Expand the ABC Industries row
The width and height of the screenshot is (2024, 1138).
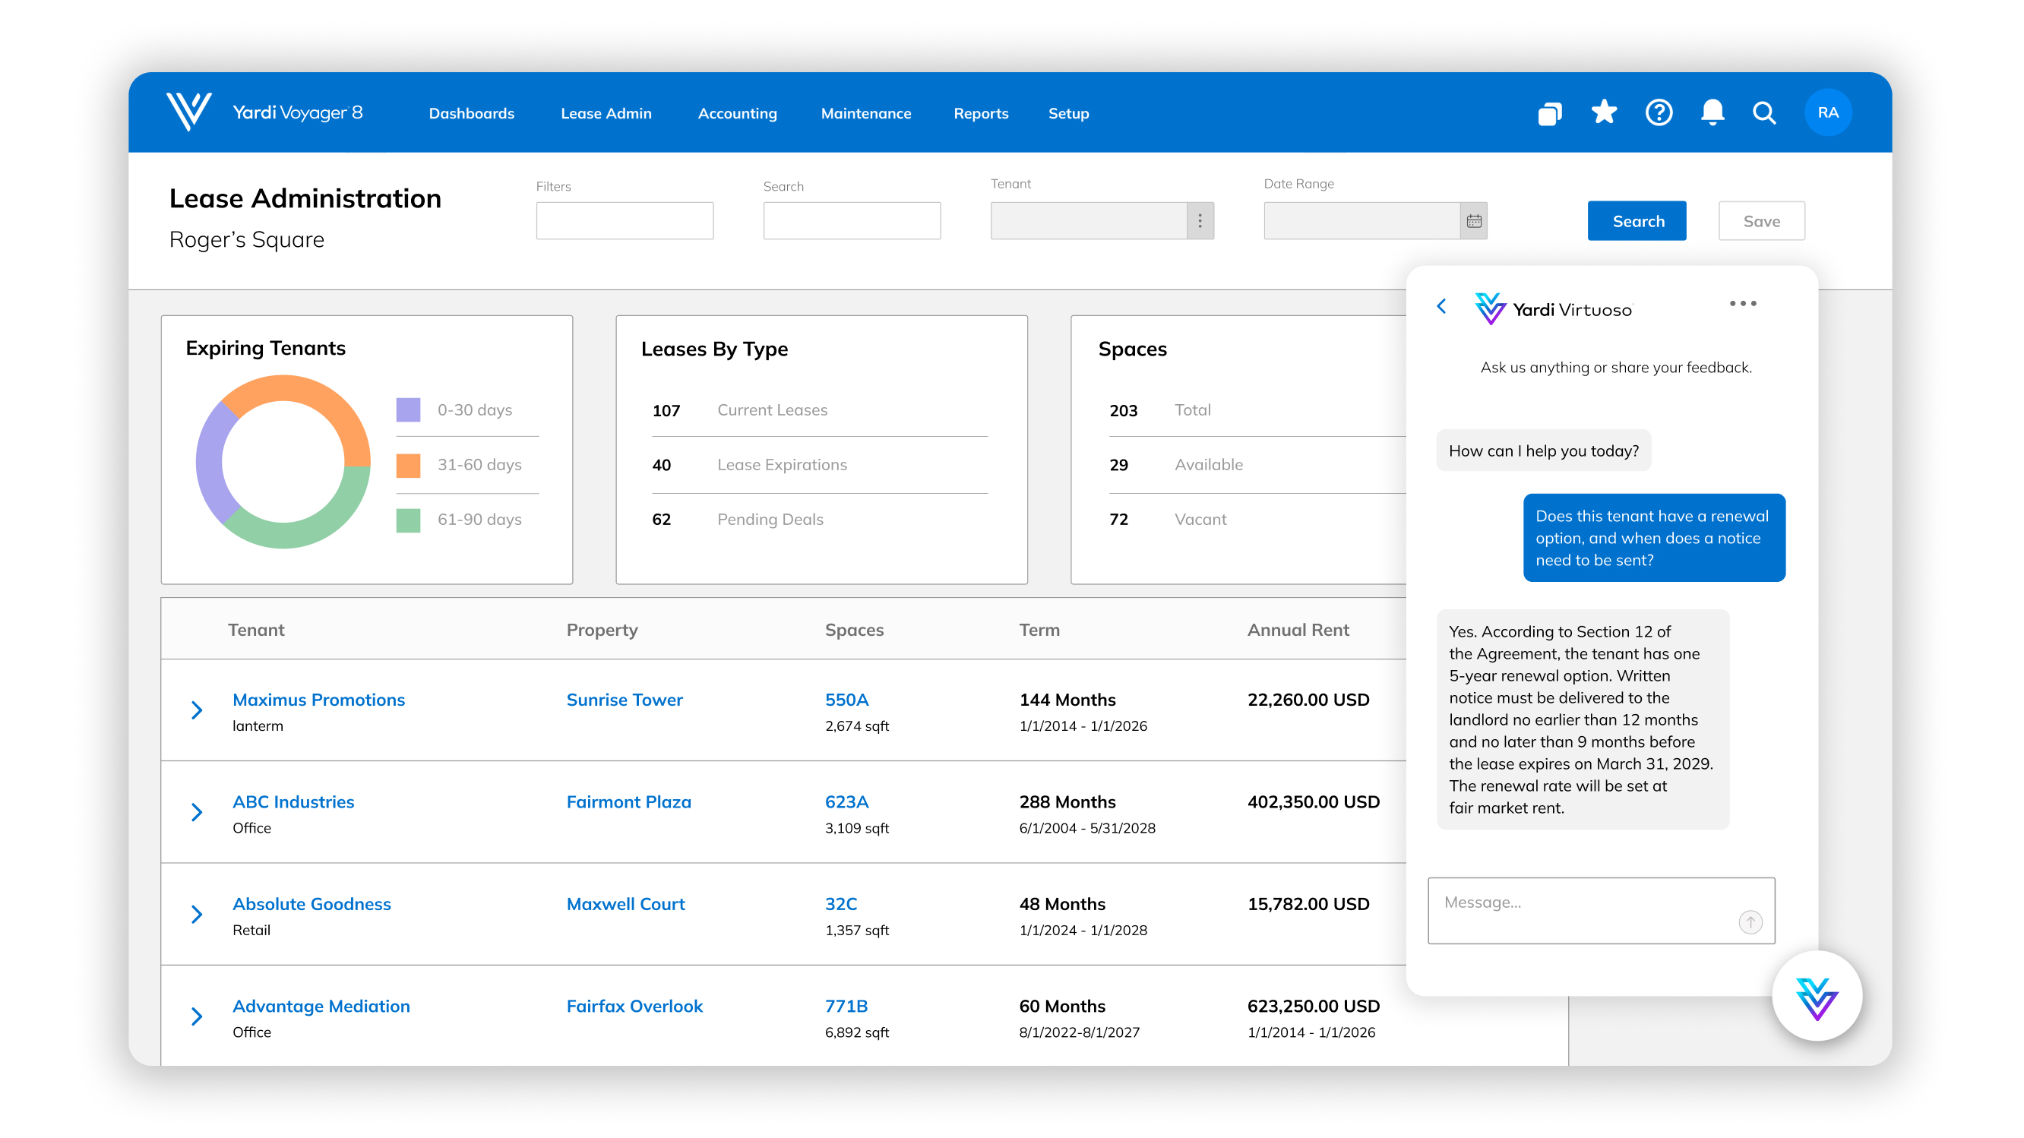point(198,813)
